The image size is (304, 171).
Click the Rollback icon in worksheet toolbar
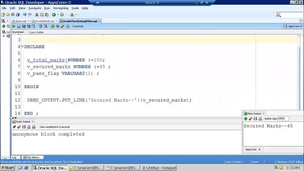pos(46,26)
